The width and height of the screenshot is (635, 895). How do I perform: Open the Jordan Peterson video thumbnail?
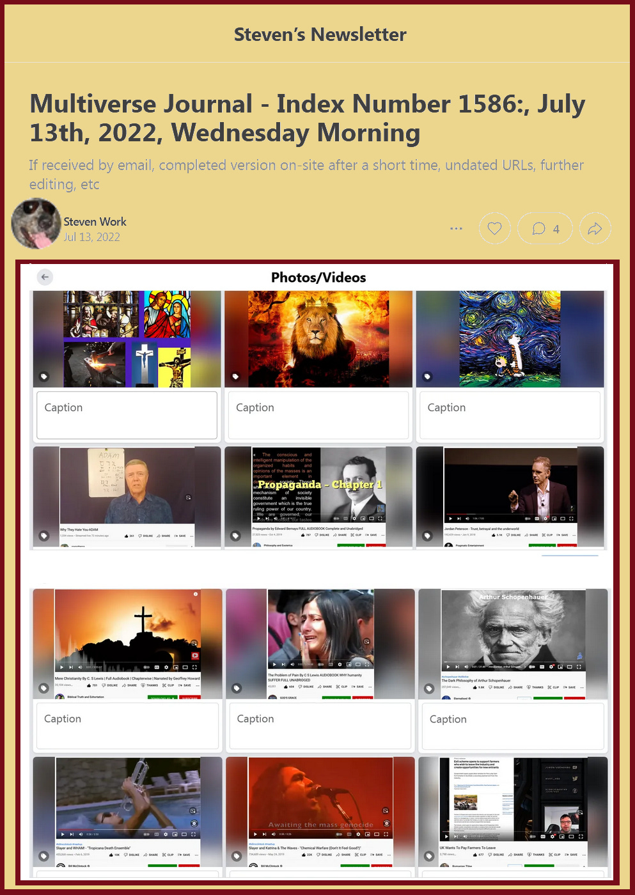click(x=510, y=496)
